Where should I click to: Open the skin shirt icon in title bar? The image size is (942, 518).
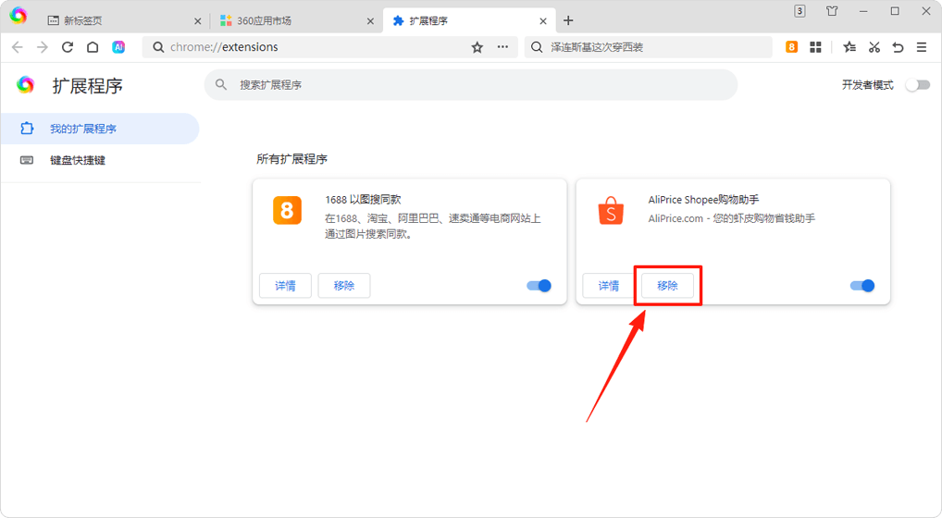(x=831, y=12)
